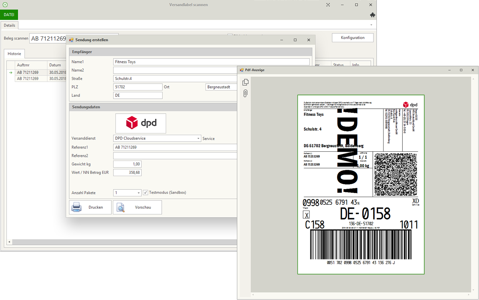The image size is (479, 300).
Task: Click the left scroll arrow in Historie table
Action: pyautogui.click(x=9, y=242)
